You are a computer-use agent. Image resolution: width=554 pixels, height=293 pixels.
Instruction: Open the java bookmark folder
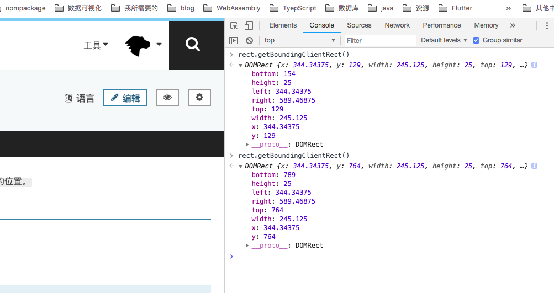(381, 8)
